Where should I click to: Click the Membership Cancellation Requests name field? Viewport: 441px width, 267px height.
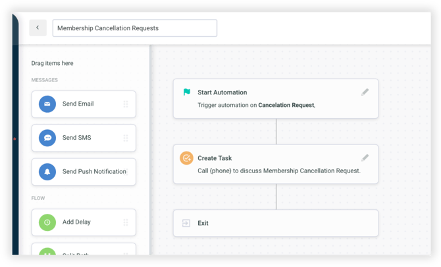point(134,28)
